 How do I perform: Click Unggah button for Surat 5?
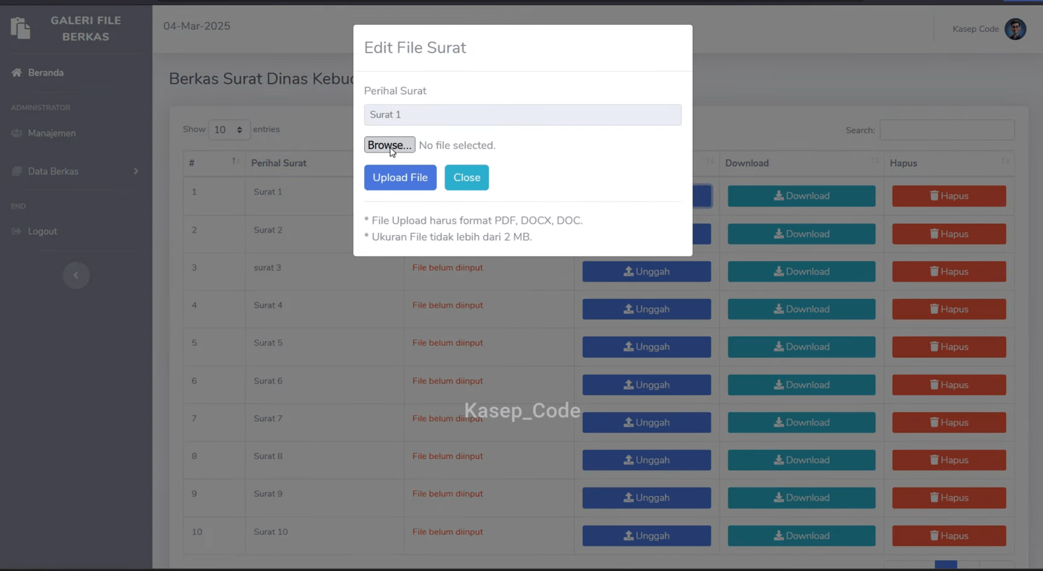tap(646, 347)
